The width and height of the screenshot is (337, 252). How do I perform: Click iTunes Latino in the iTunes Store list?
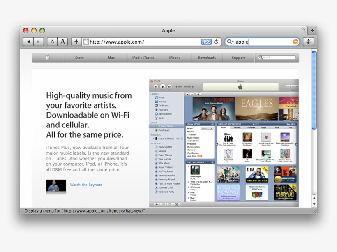point(194,147)
